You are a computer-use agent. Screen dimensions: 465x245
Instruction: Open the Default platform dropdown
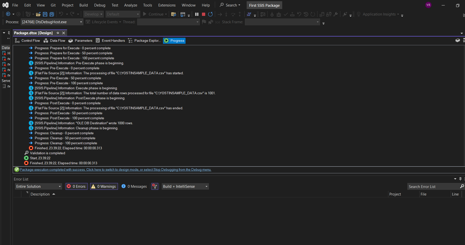(123, 14)
